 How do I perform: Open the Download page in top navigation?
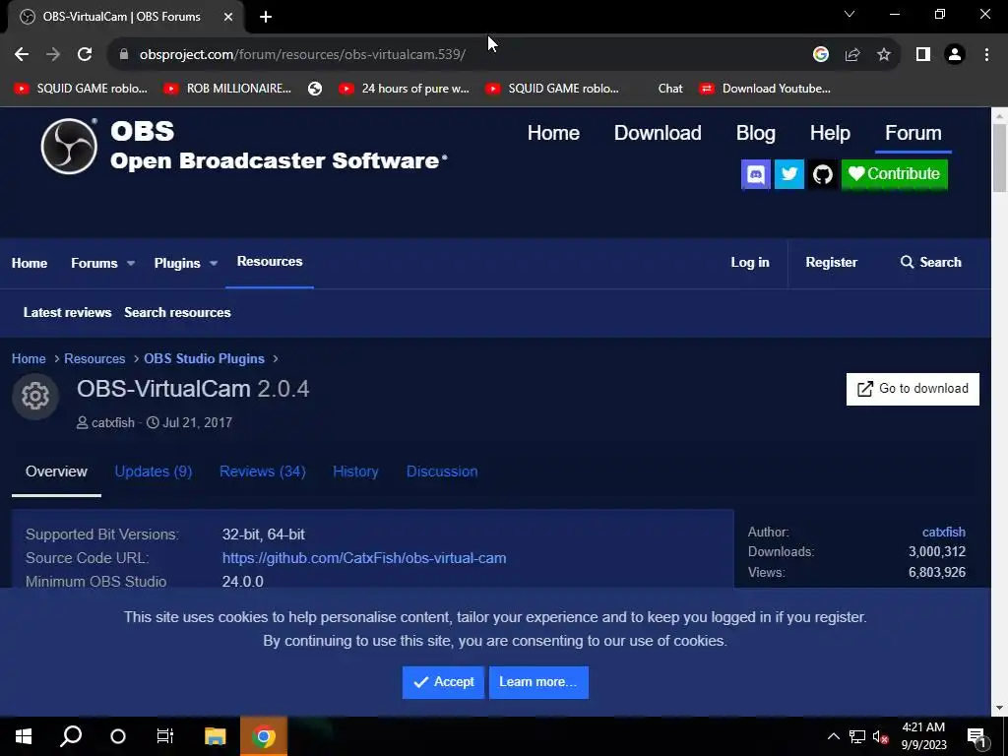click(658, 133)
